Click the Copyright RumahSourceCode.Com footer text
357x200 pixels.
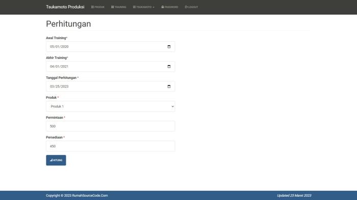coord(76,195)
